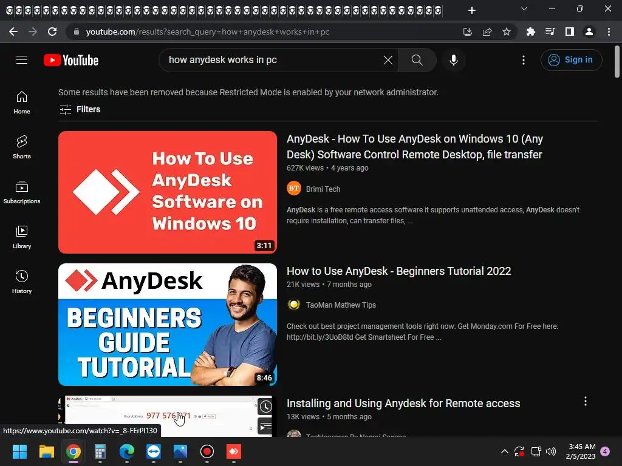Screen dimensions: 622x466
Task: Share this page from address bar
Action: click(x=487, y=32)
